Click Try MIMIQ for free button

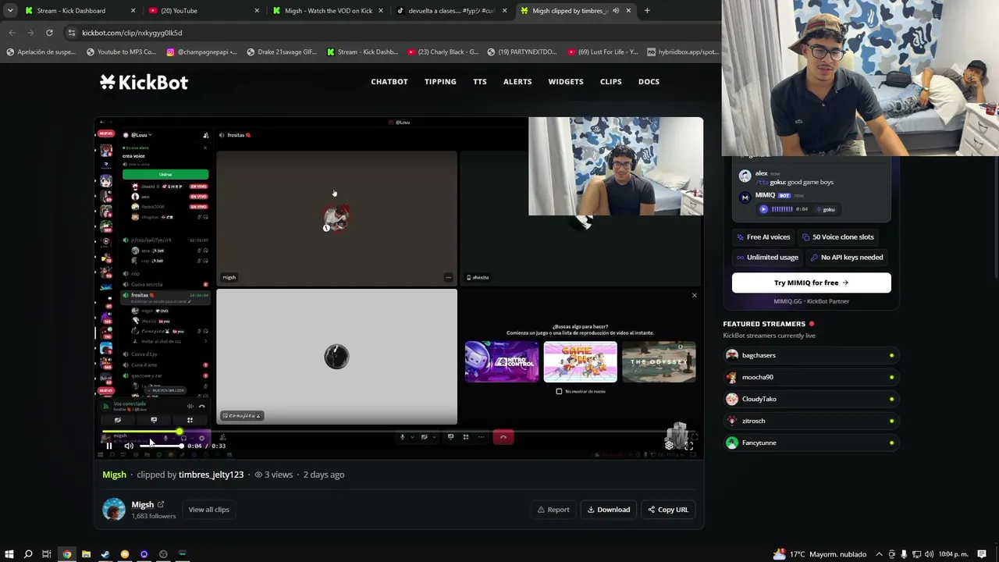pyautogui.click(x=811, y=283)
